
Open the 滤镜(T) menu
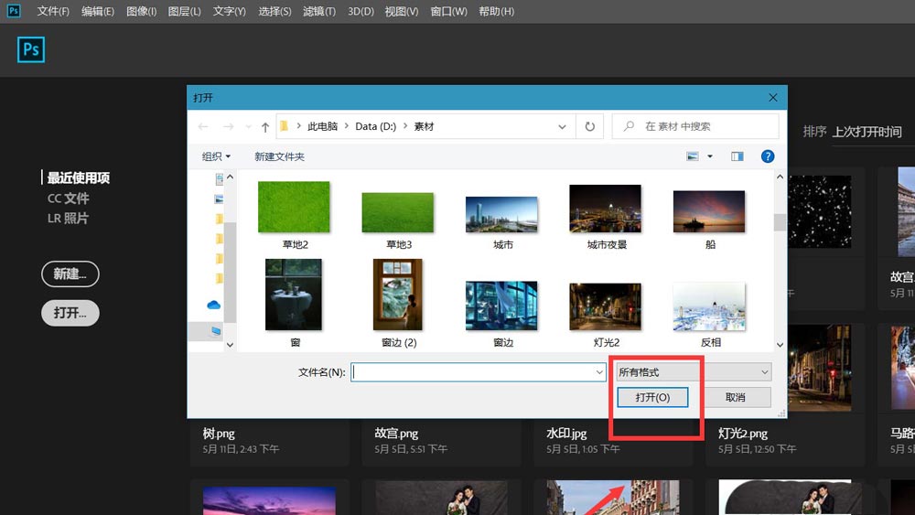(x=319, y=11)
